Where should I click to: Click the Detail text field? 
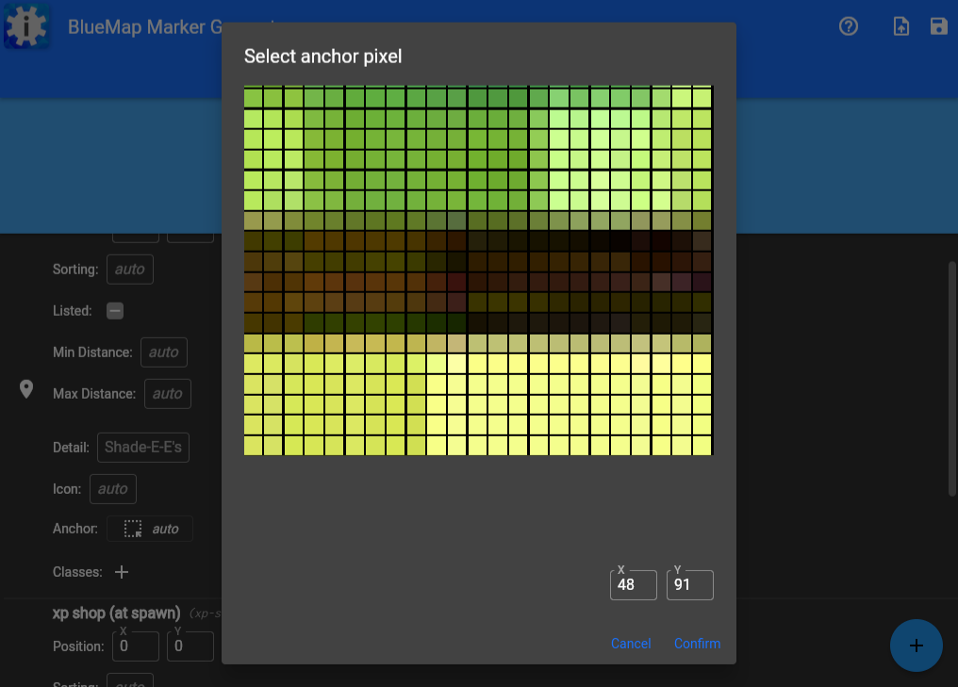[143, 448]
